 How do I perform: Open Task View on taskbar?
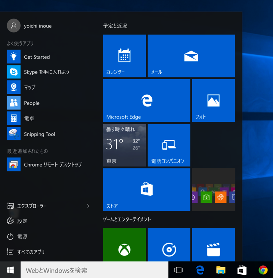(x=179, y=270)
